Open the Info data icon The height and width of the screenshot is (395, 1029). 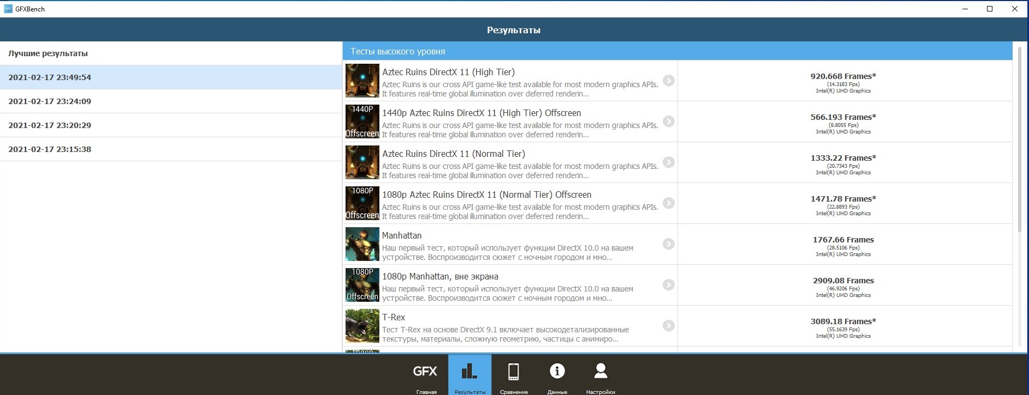pos(557,372)
